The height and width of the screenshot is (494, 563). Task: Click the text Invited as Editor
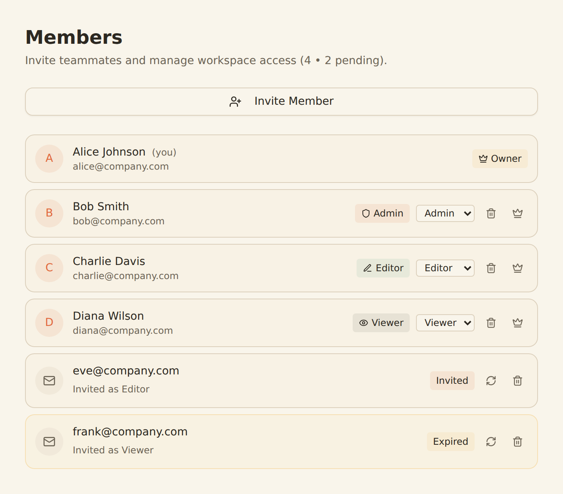coord(111,389)
